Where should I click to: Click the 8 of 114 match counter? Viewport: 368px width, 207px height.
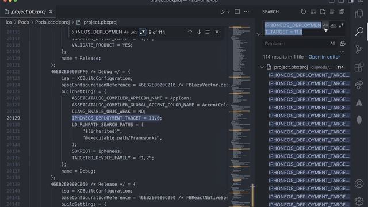coord(157,32)
